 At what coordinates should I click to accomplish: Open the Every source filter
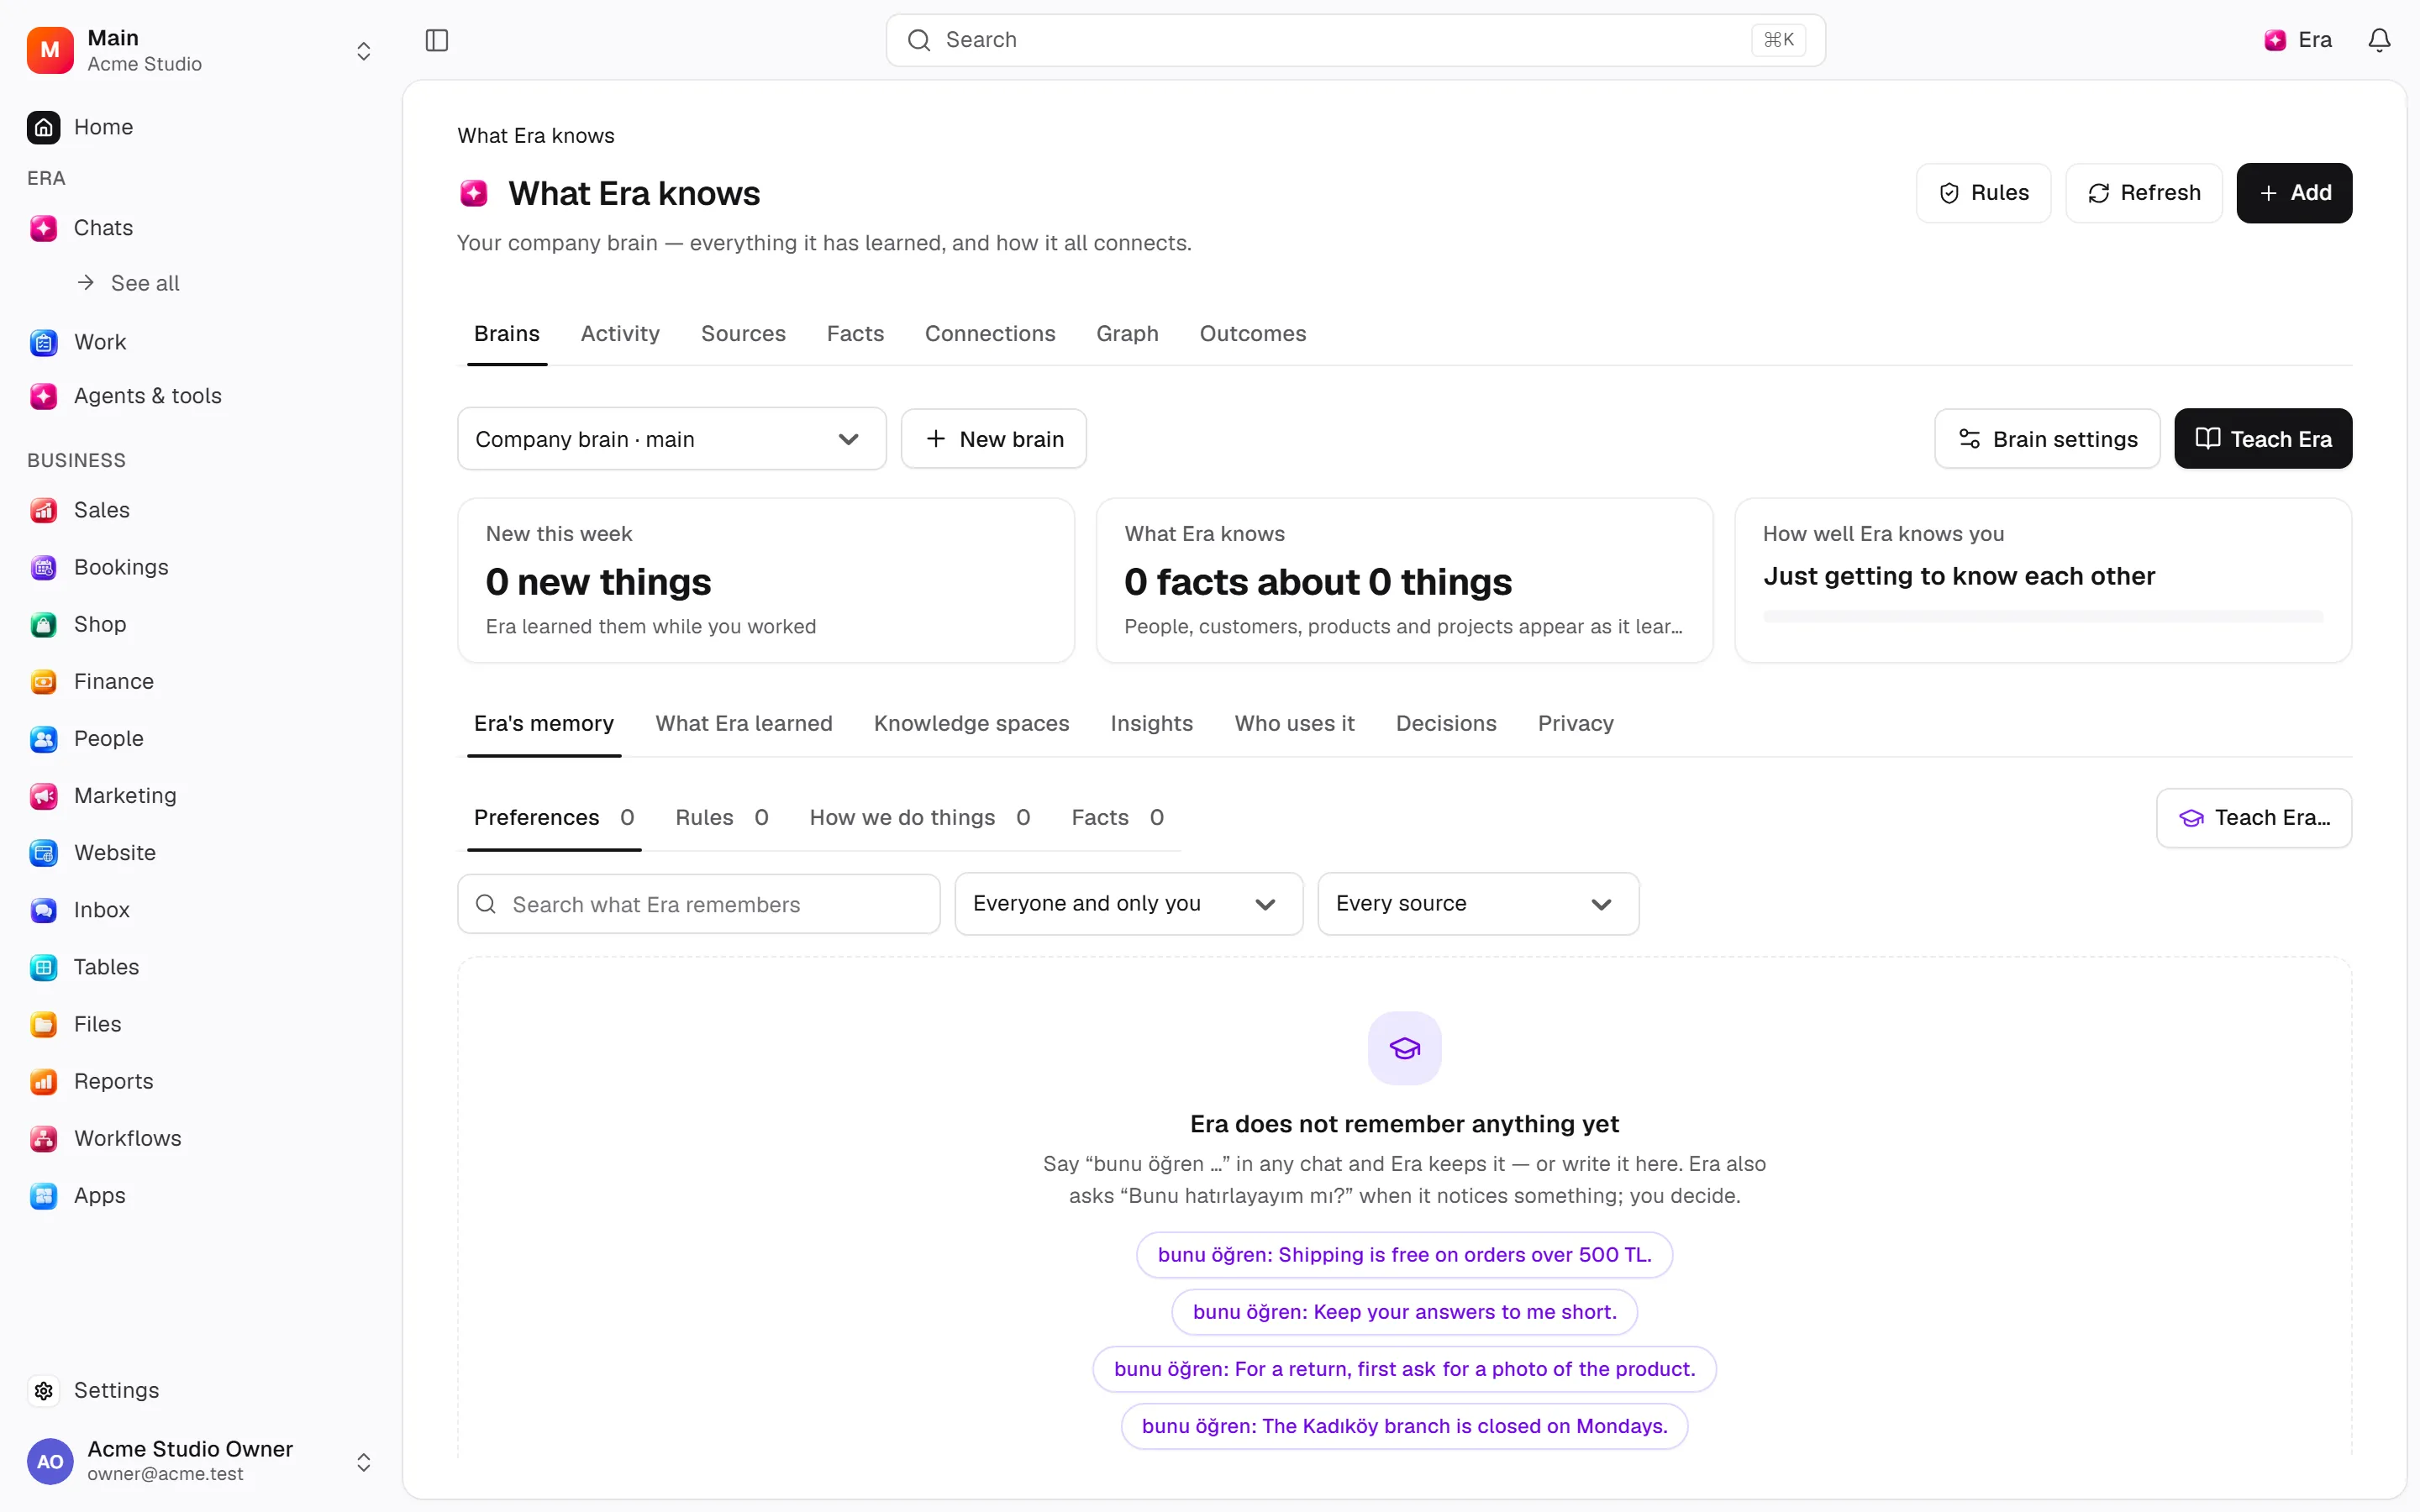click(1477, 904)
